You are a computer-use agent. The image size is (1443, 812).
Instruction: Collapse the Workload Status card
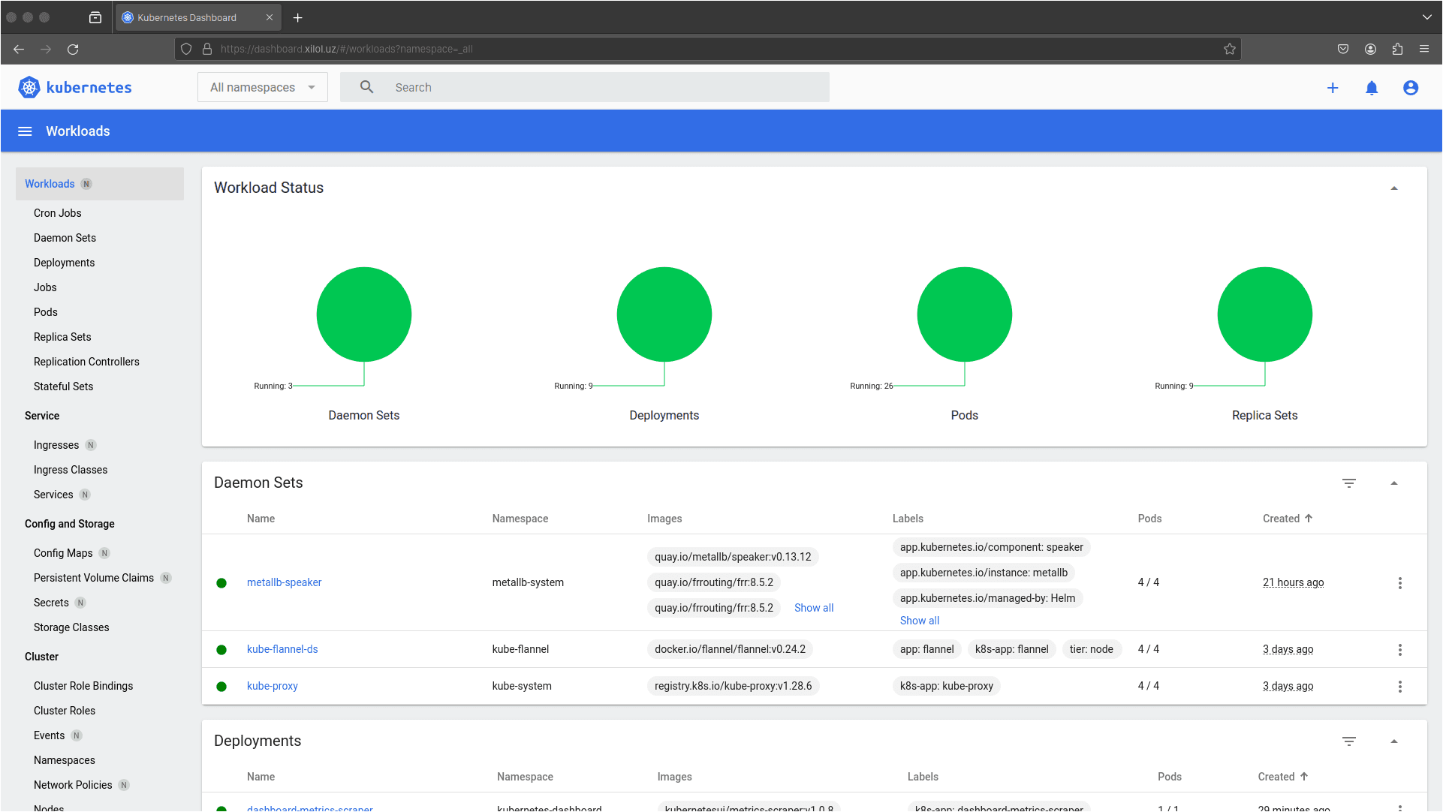pyautogui.click(x=1394, y=188)
